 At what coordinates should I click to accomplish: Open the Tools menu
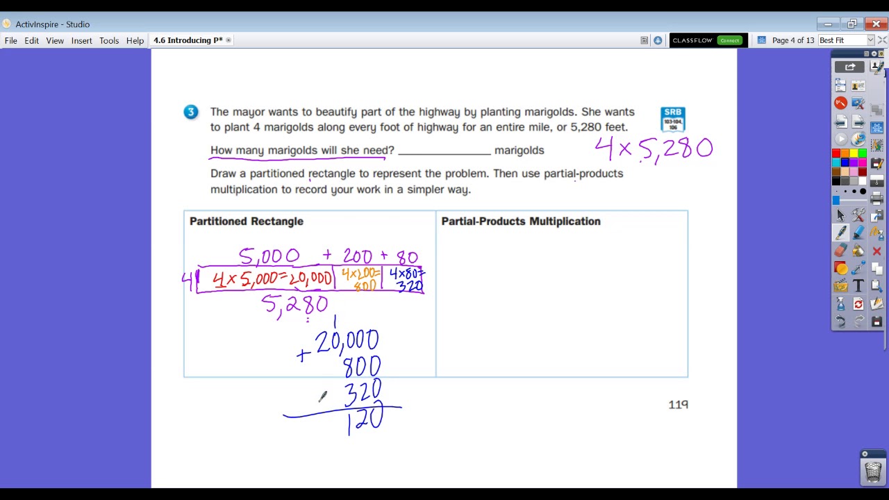pyautogui.click(x=109, y=40)
